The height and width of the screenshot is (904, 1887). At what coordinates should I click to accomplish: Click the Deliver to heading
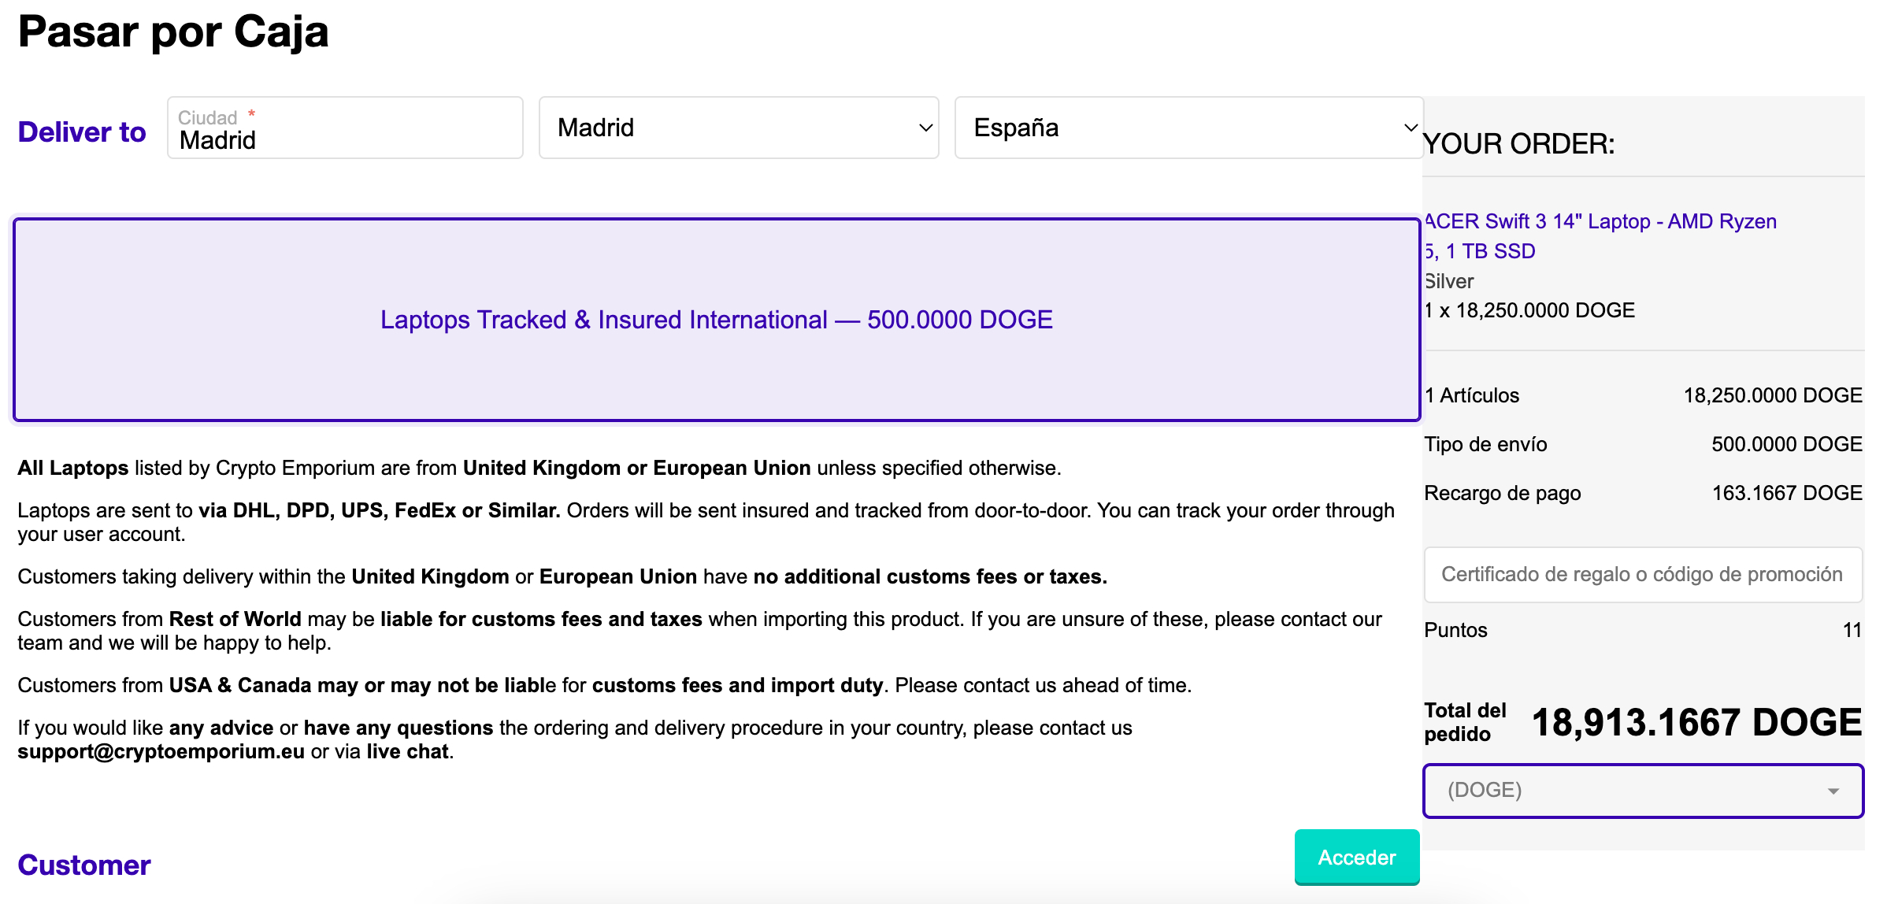(x=82, y=132)
